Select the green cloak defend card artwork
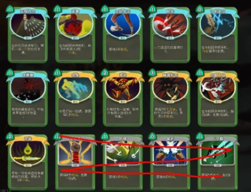Screen dimensions: 251x192 [x=123, y=153]
